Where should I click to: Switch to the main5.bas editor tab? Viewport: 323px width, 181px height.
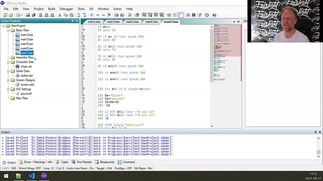[132, 22]
